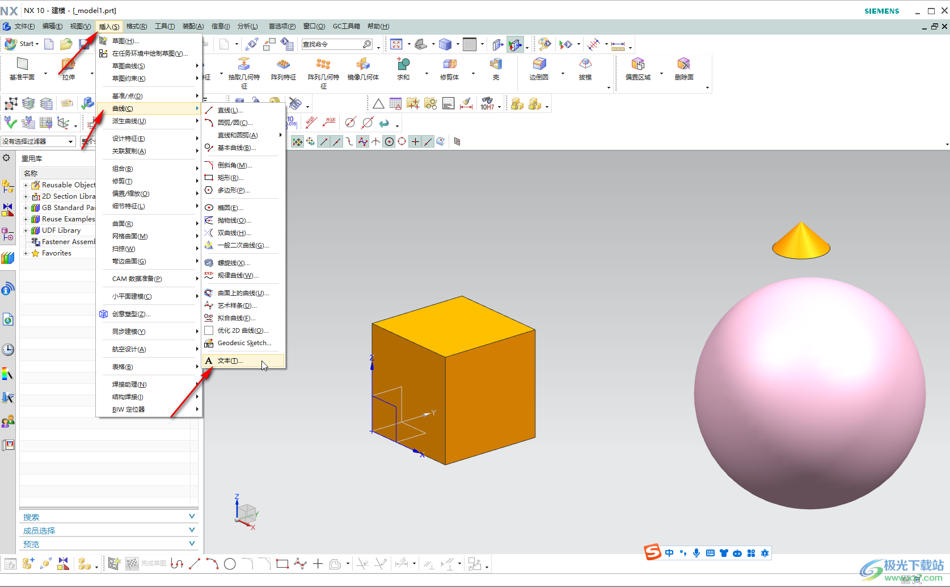Toggle the 优化 2D 曲线 checkbox icon

pyautogui.click(x=209, y=330)
